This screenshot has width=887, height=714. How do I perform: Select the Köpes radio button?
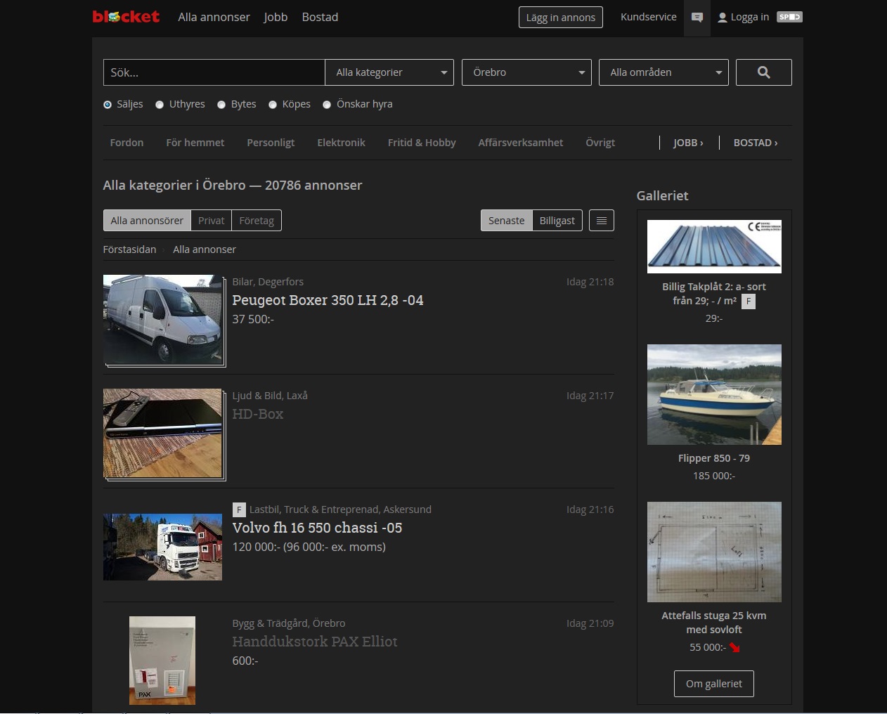pyautogui.click(x=273, y=105)
